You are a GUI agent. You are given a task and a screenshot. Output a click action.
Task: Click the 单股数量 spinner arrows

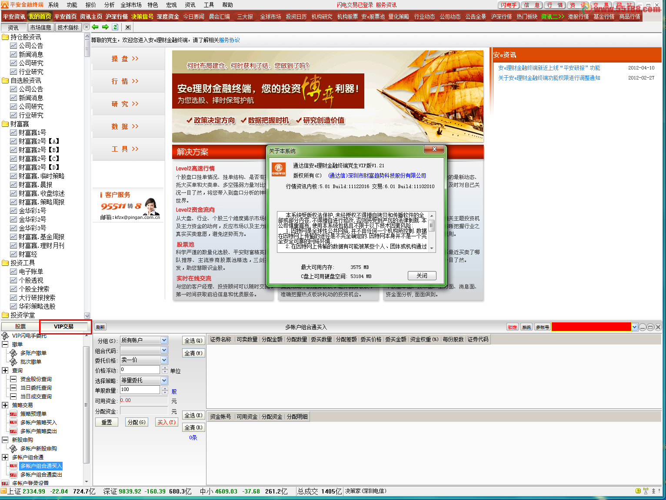(165, 390)
